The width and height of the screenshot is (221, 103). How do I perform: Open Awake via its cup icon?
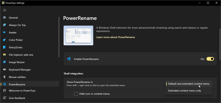[4, 32]
